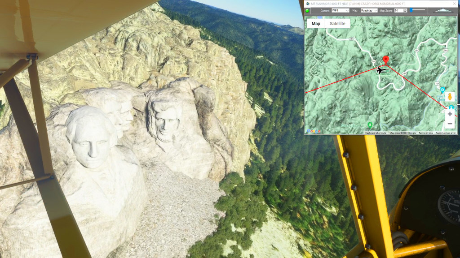Image resolution: width=460 pixels, height=258 pixels.
Task: Adjust the blue map zoom slider handle
Action: pyautogui.click(x=411, y=10)
